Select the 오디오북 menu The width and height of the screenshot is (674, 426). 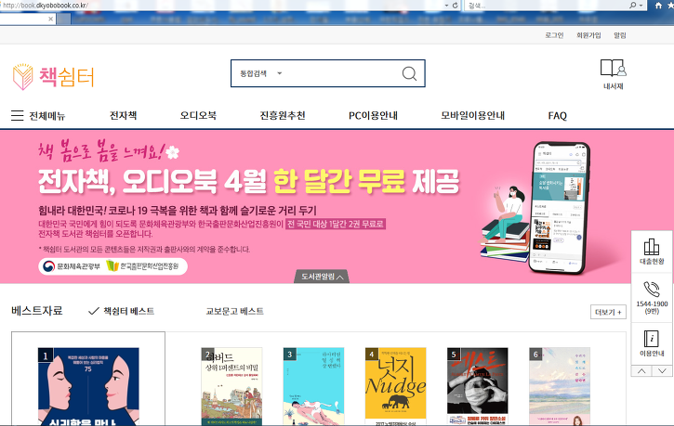click(198, 115)
